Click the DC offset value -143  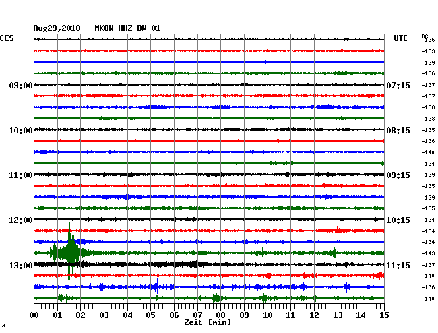tap(428, 253)
